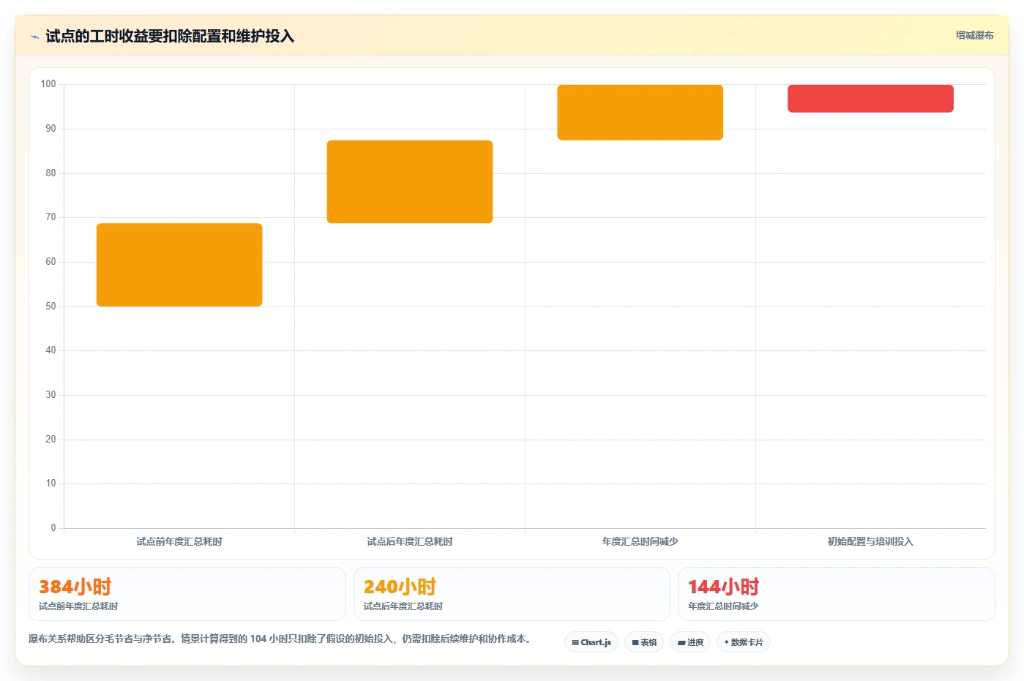Open the 144小时 data card
The width and height of the screenshot is (1024, 681).
tap(837, 594)
